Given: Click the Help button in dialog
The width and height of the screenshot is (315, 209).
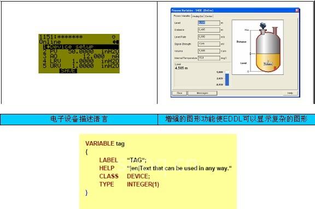Looking at the screenshot, I should point(290,93).
